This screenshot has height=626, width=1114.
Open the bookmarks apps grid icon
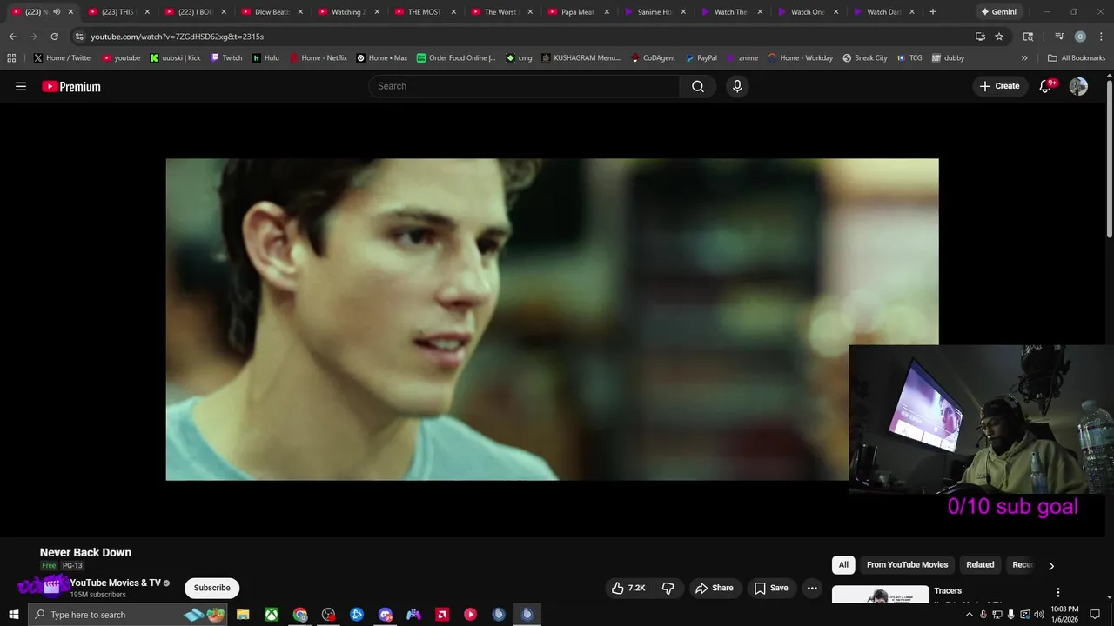(x=11, y=58)
